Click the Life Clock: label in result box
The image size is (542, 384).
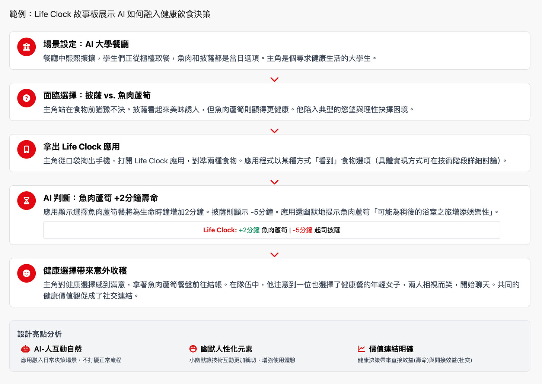pyautogui.click(x=220, y=230)
